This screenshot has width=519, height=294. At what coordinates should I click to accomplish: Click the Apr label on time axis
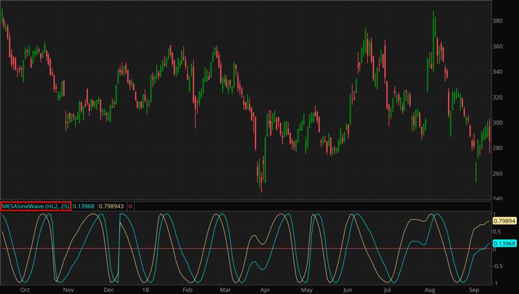[265, 290]
